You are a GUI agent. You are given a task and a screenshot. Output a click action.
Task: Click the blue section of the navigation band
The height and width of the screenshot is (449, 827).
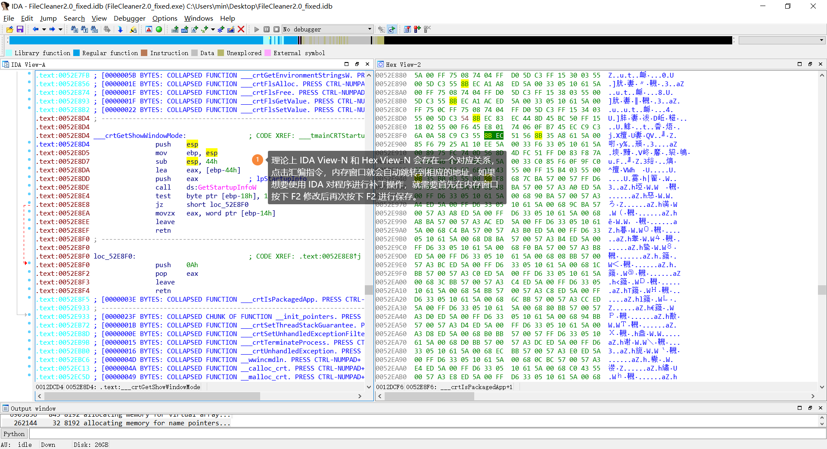coord(136,40)
